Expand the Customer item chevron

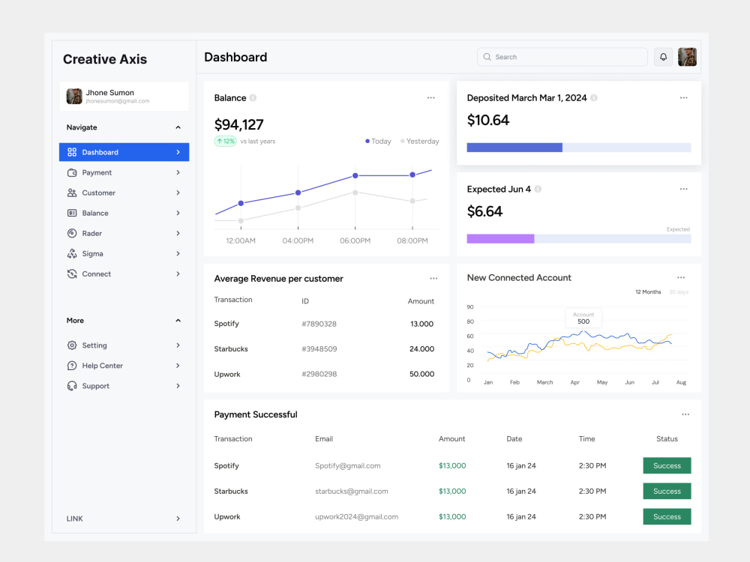point(178,193)
